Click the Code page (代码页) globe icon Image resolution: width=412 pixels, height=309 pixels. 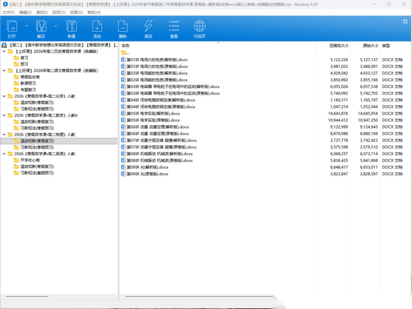[x=200, y=27]
